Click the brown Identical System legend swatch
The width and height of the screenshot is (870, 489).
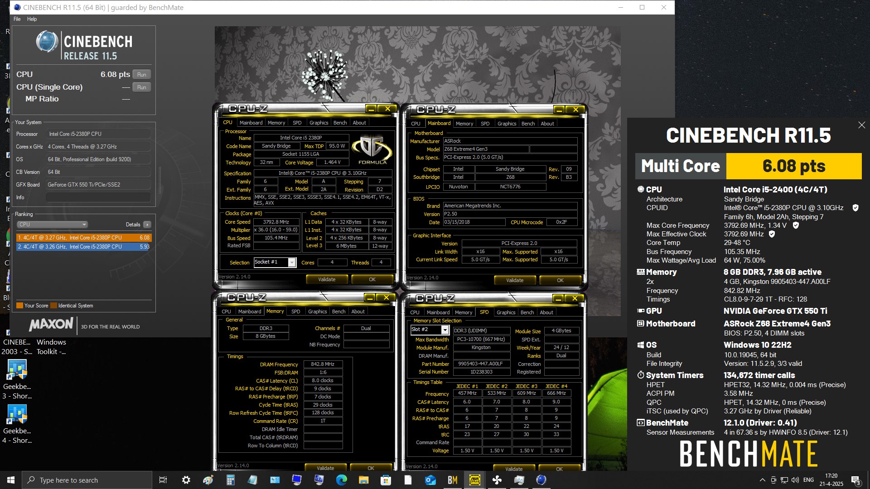tap(53, 306)
